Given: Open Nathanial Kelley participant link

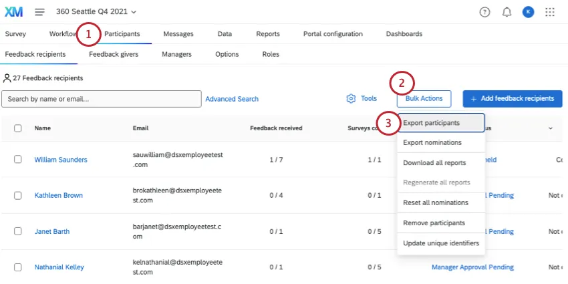Looking at the screenshot, I should tap(59, 268).
